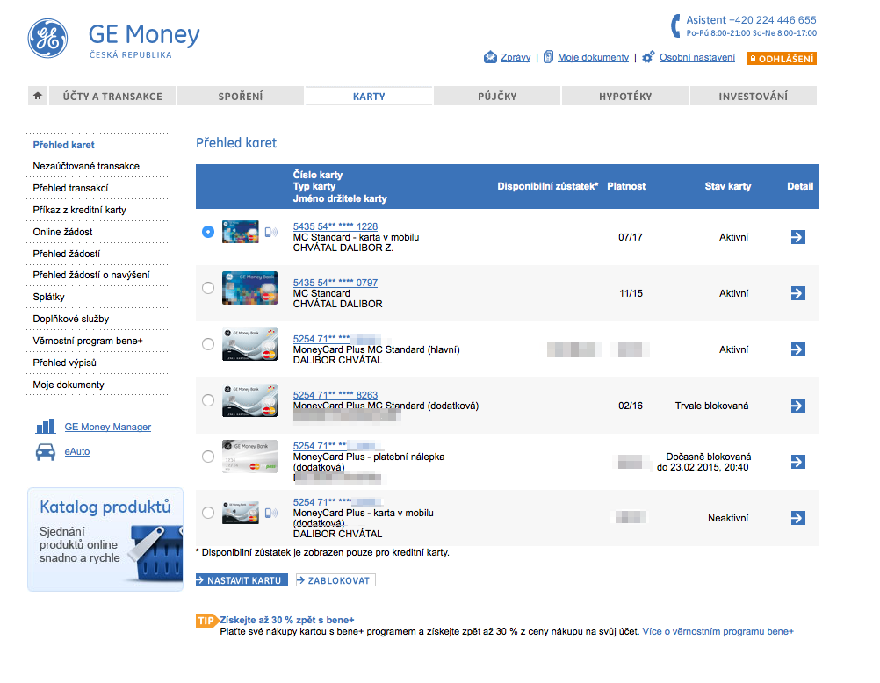Click card image for card ending 1228
Image resolution: width=880 pixels, height=683 pixels.
click(x=241, y=232)
